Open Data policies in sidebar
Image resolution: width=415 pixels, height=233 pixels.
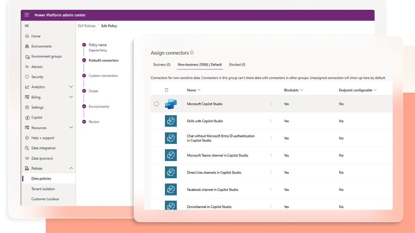(x=49, y=178)
